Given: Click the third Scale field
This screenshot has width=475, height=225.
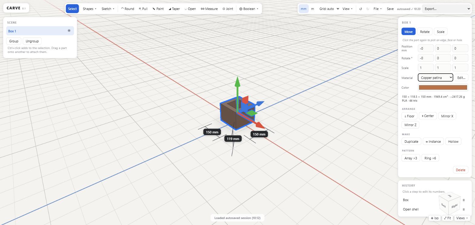Looking at the screenshot, I should [460, 68].
